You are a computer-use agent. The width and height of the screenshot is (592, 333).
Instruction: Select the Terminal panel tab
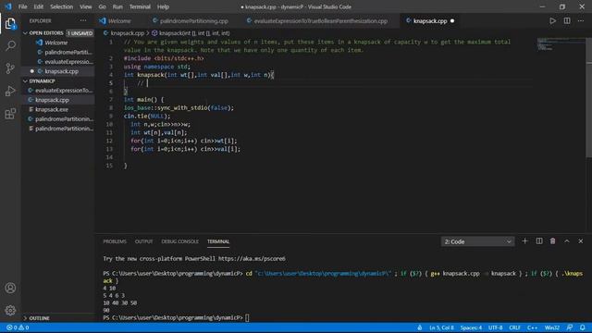(x=218, y=241)
